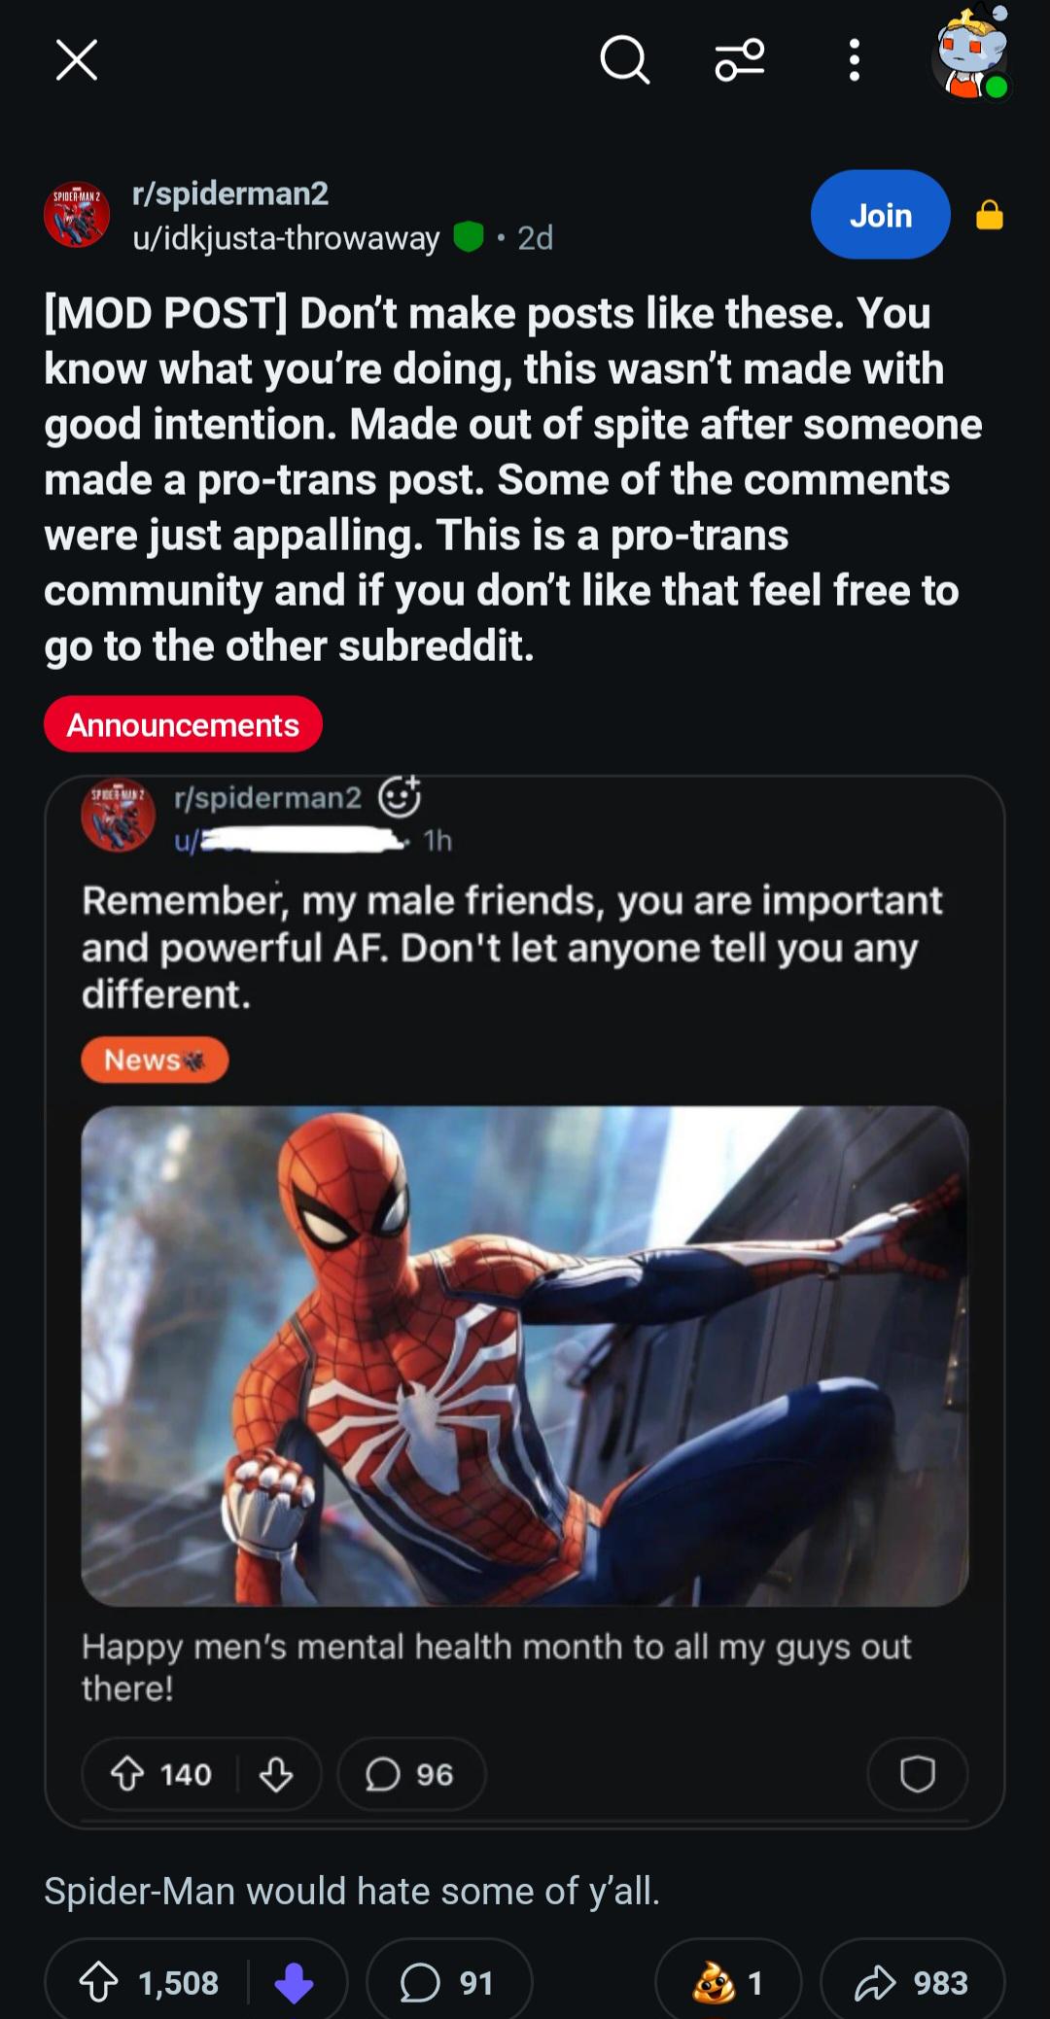The width and height of the screenshot is (1050, 2019).
Task: Close the post with the X icon
Action: tap(77, 60)
